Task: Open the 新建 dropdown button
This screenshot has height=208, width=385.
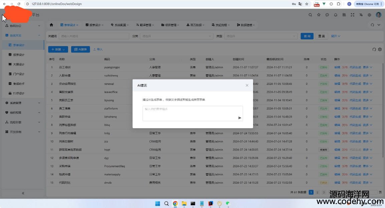Action: coord(58,49)
